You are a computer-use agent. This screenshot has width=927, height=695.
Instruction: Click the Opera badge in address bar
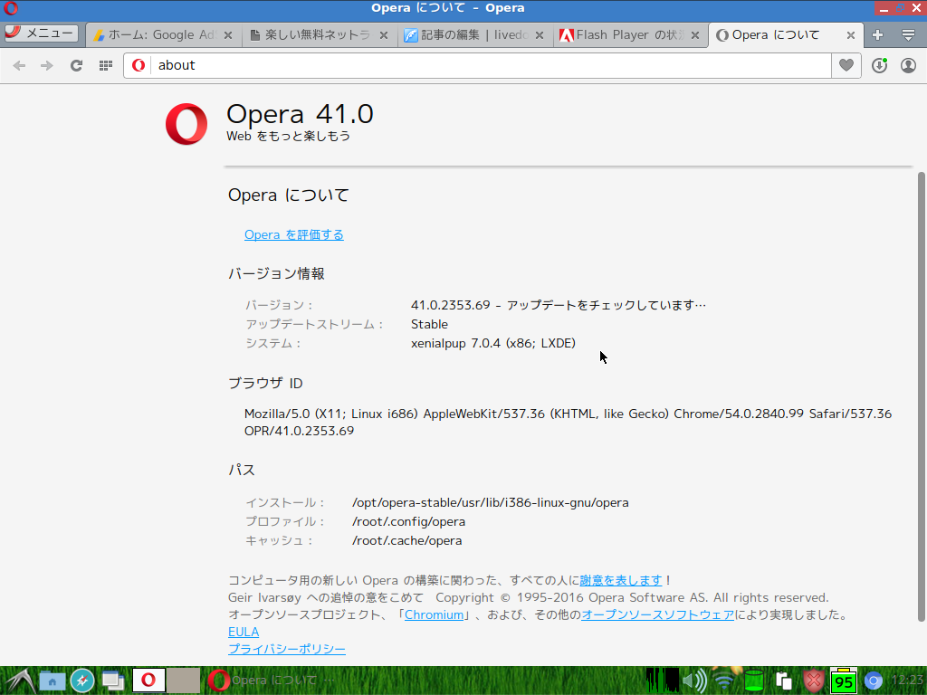(139, 65)
